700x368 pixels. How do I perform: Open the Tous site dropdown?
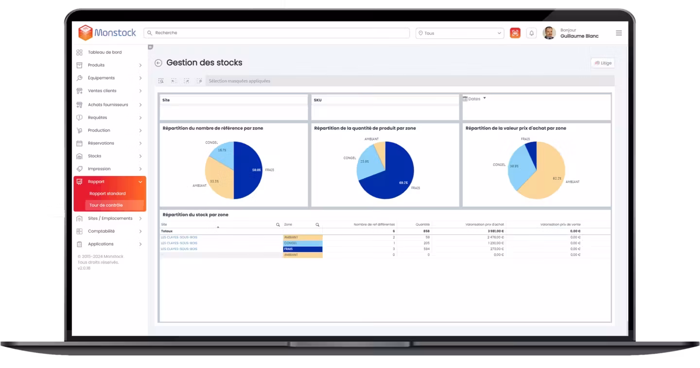[460, 33]
